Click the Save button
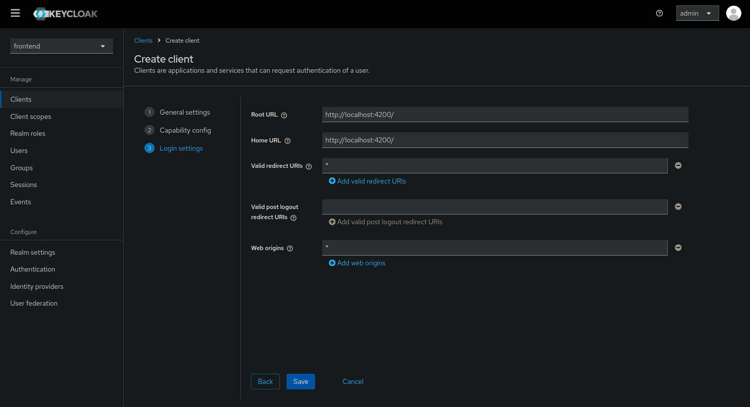This screenshot has width=750, height=407. click(301, 382)
